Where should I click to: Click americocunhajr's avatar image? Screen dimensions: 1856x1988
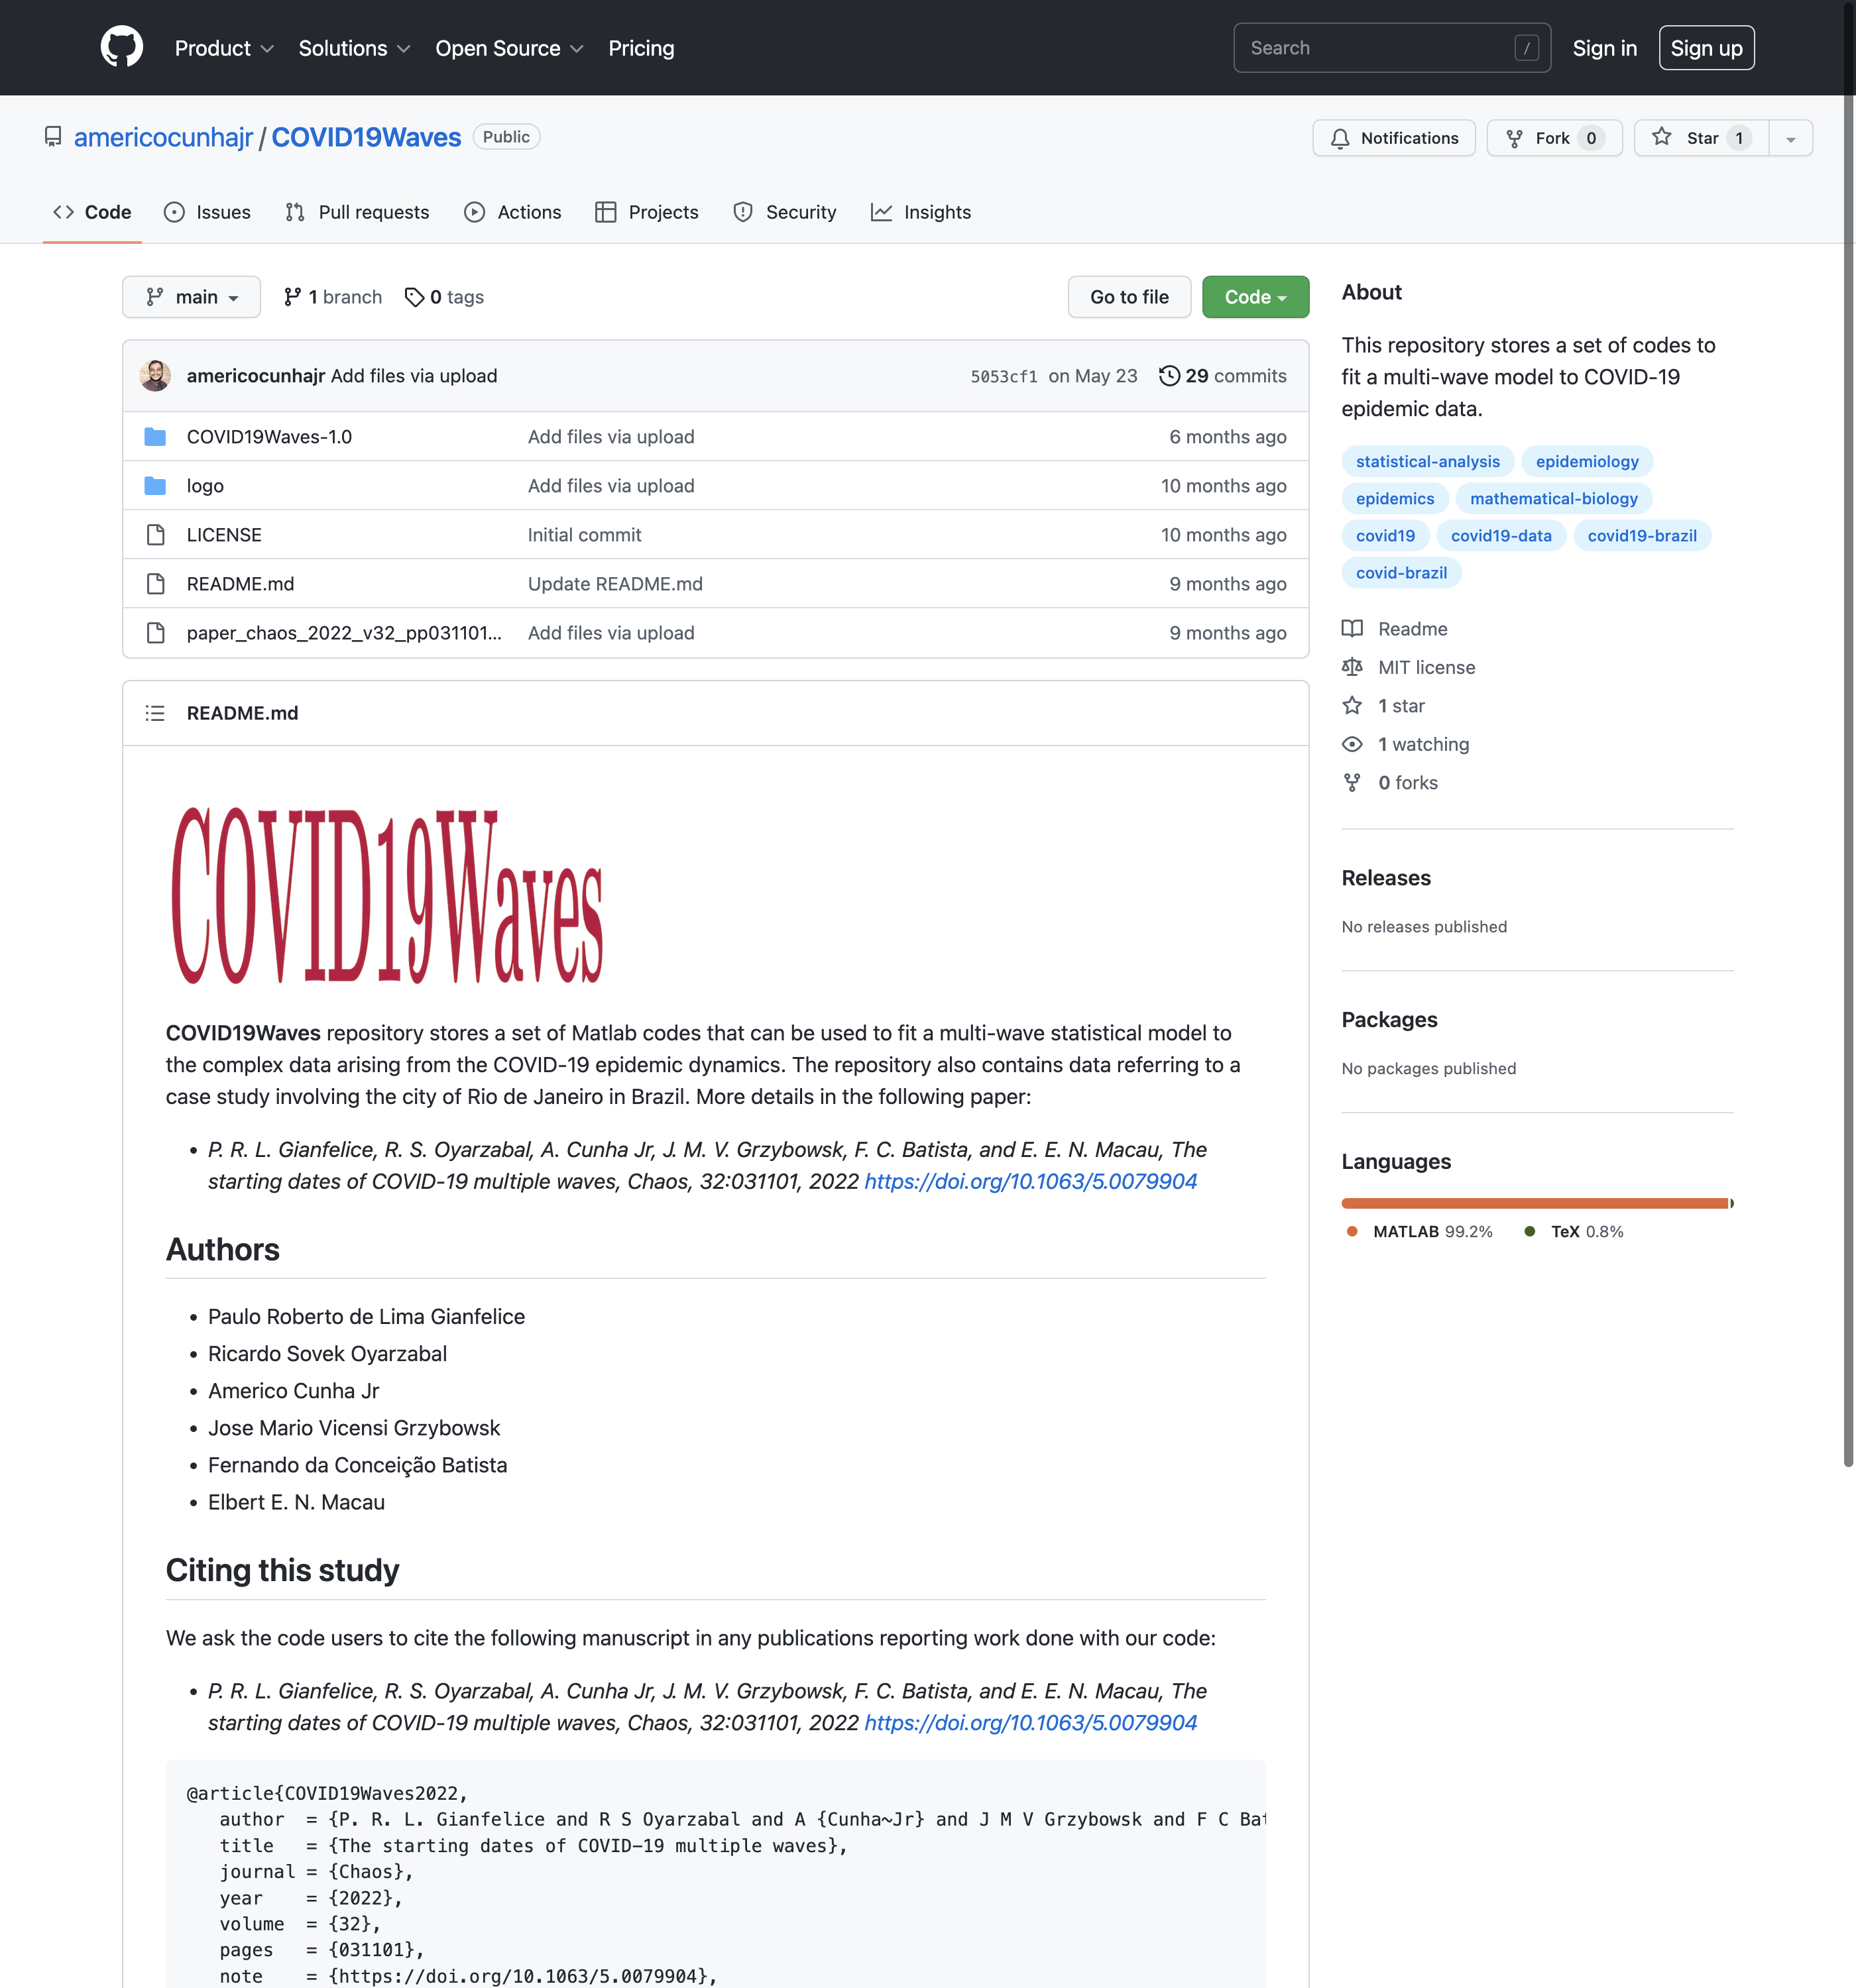tap(155, 376)
